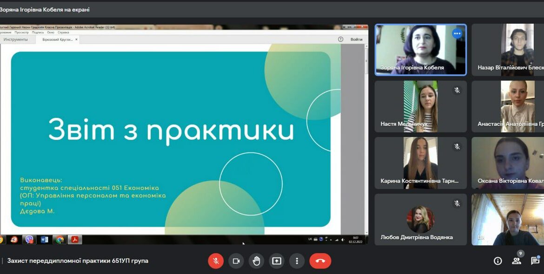Click the volume speaker icon in the system tray
544x274 pixels.
343,239
